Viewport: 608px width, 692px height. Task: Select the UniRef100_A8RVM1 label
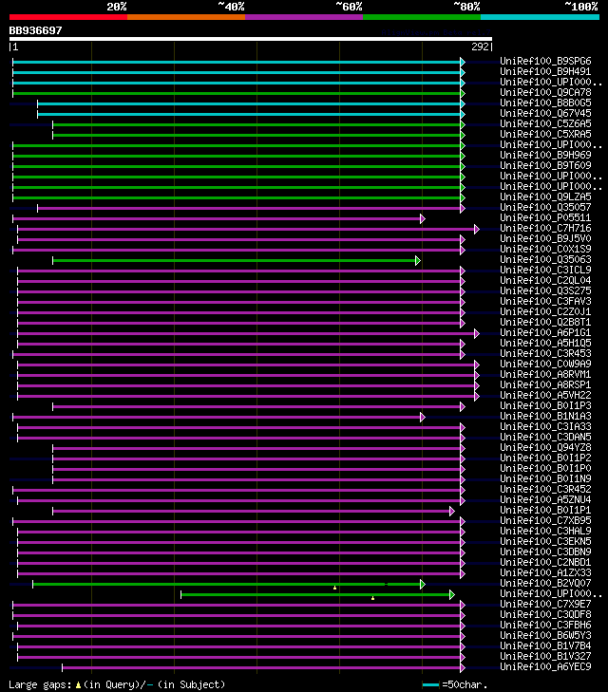(x=545, y=374)
